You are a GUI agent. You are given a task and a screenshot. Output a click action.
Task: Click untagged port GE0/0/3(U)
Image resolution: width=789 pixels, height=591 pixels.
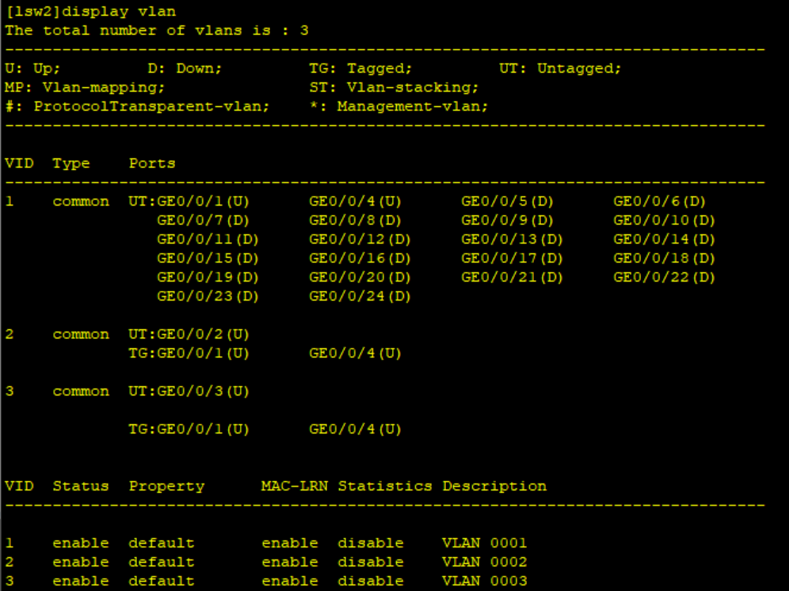click(x=203, y=392)
